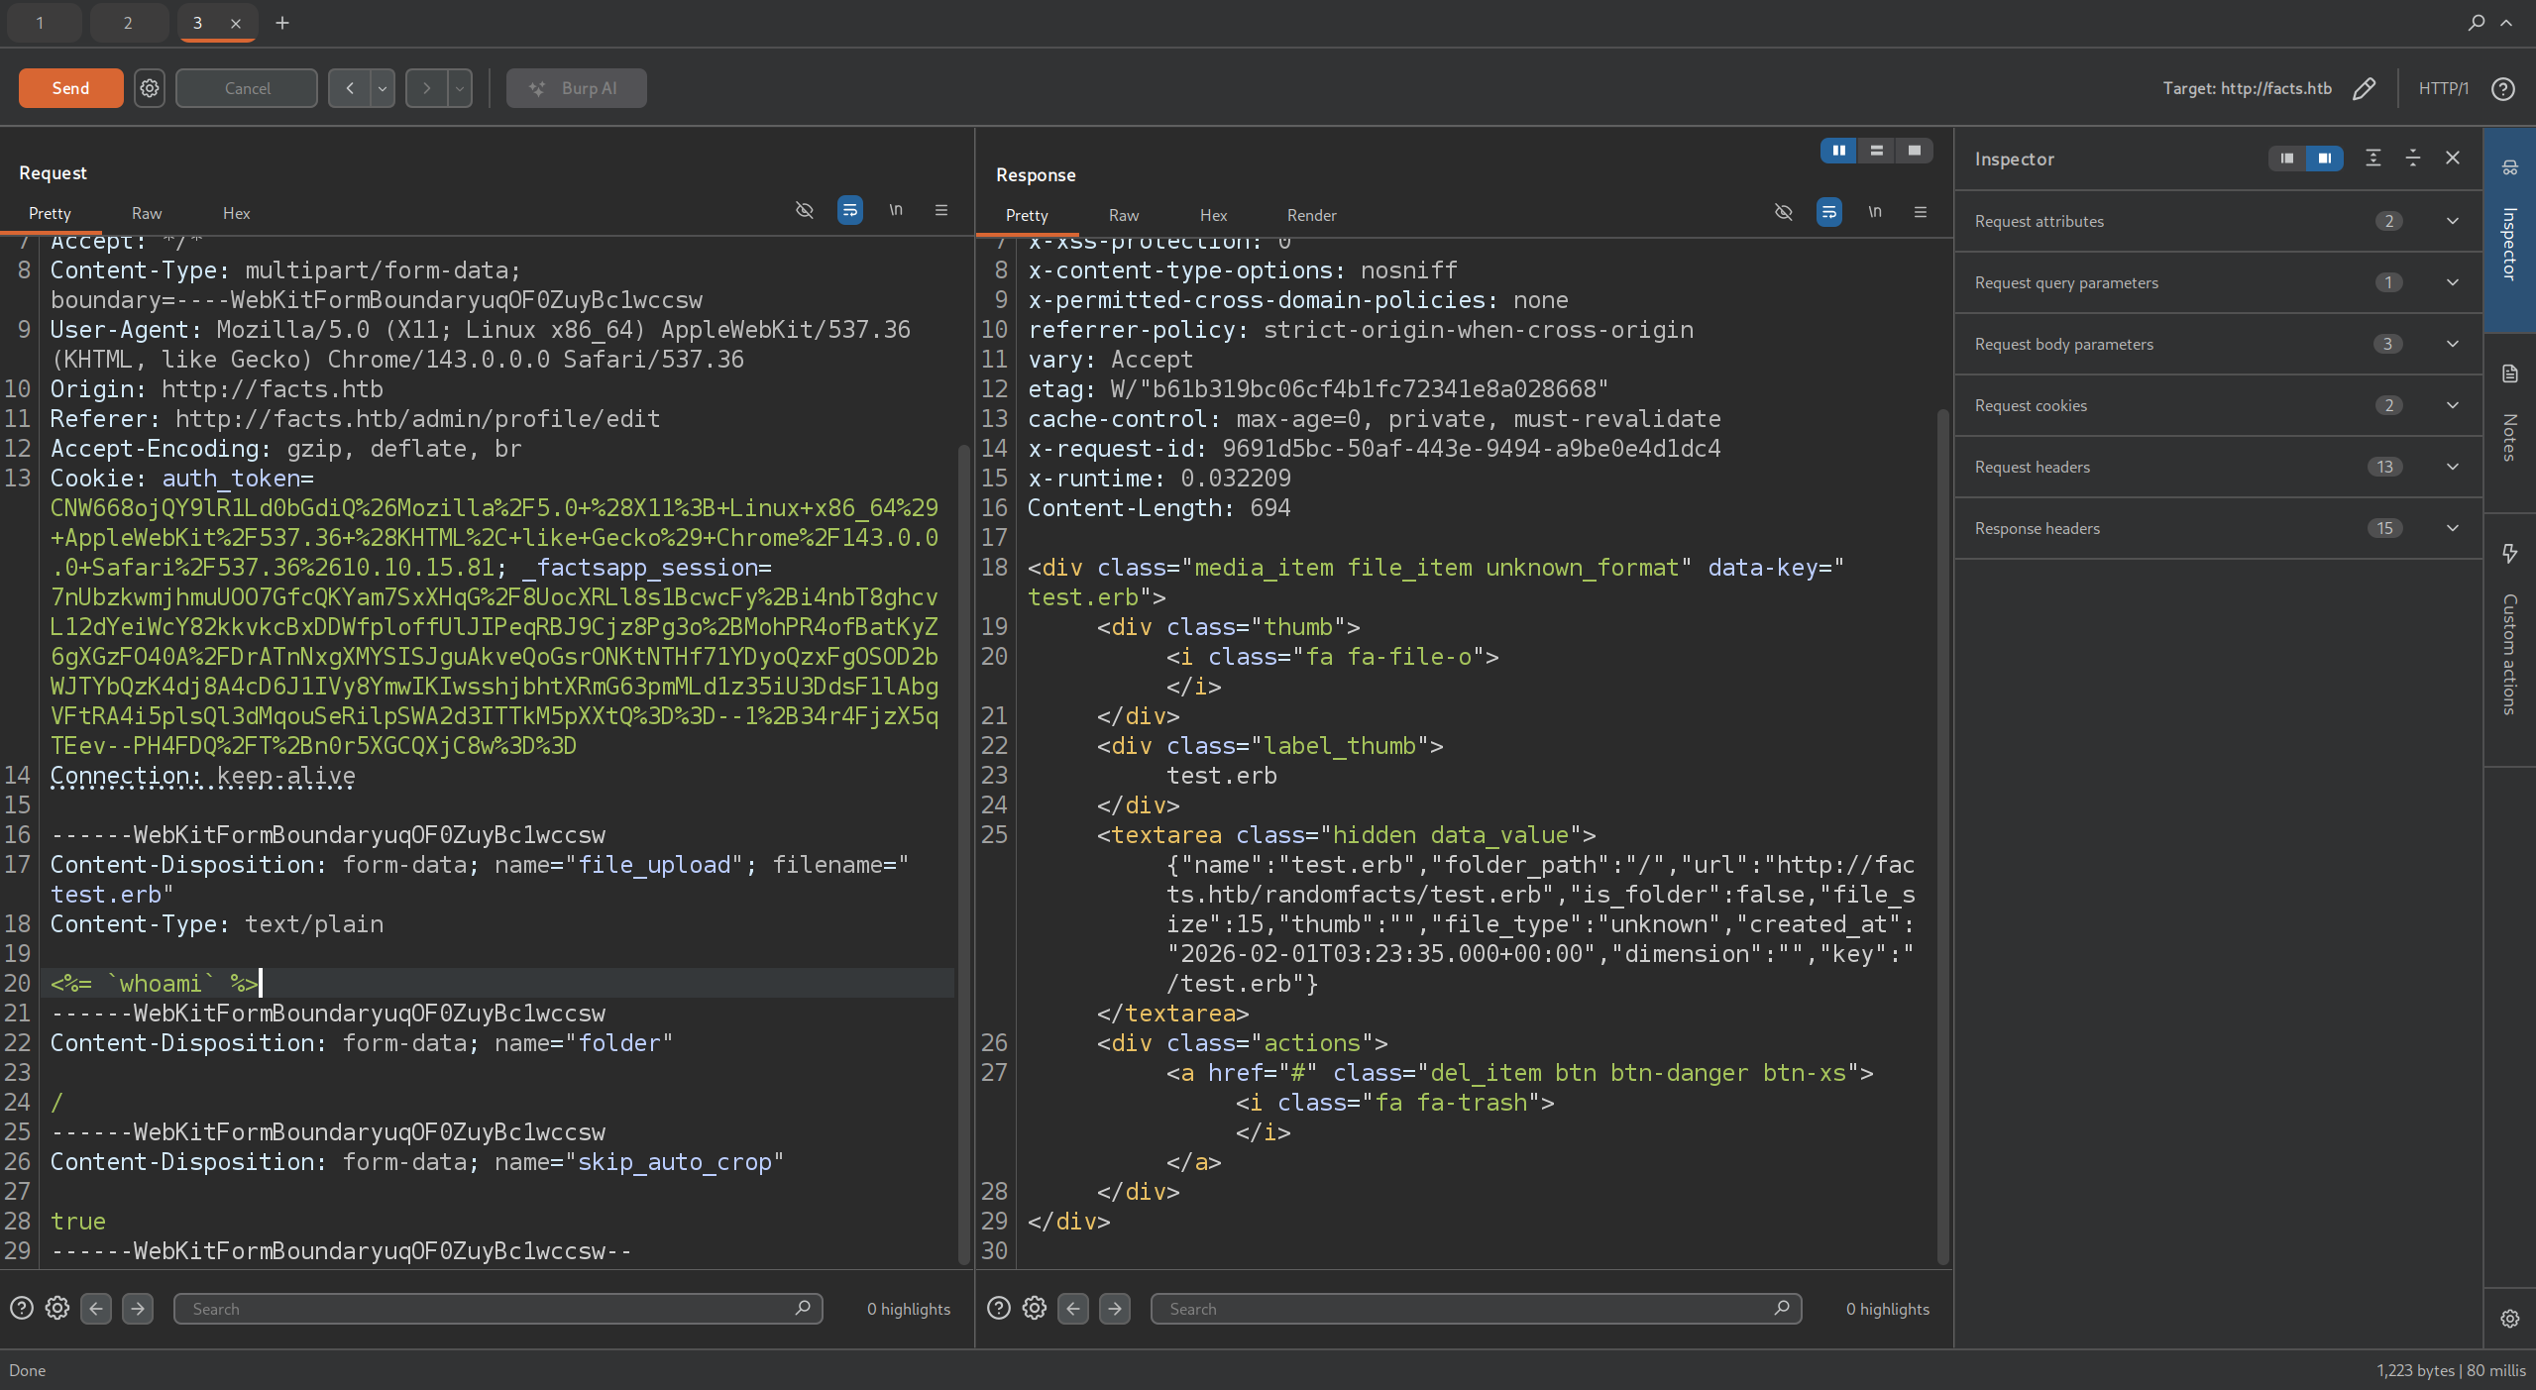This screenshot has width=2536, height=1390.
Task: Go to next response search match arrow
Action: (x=1115, y=1309)
